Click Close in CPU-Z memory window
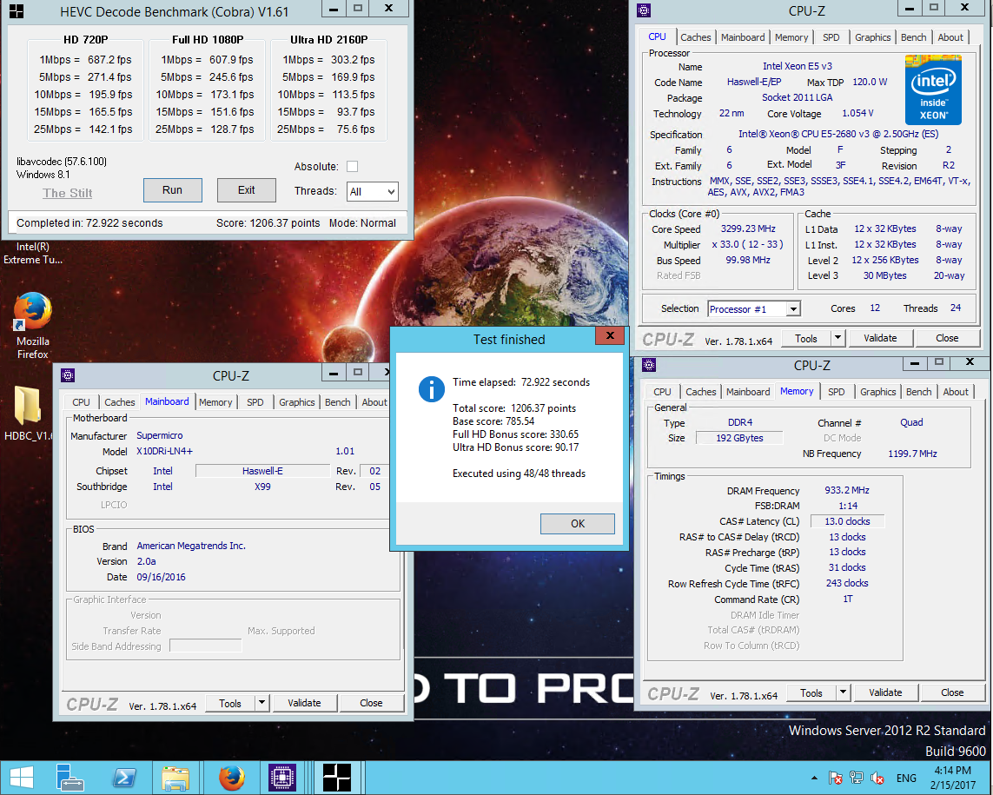Image resolution: width=993 pixels, height=795 pixels. coord(952,692)
